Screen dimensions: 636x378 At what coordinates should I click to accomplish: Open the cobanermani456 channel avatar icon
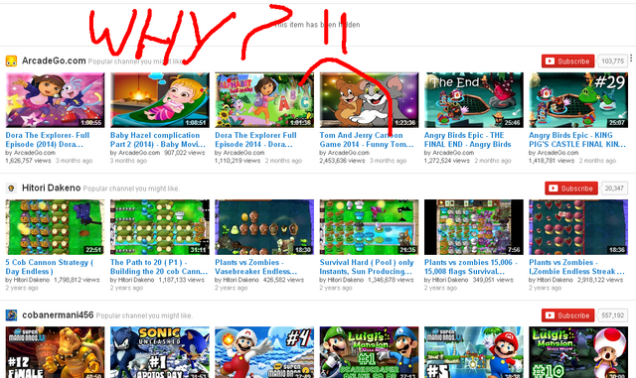pyautogui.click(x=11, y=315)
